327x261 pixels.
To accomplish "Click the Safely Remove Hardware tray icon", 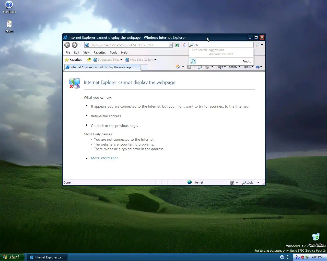I will [x=307, y=257].
